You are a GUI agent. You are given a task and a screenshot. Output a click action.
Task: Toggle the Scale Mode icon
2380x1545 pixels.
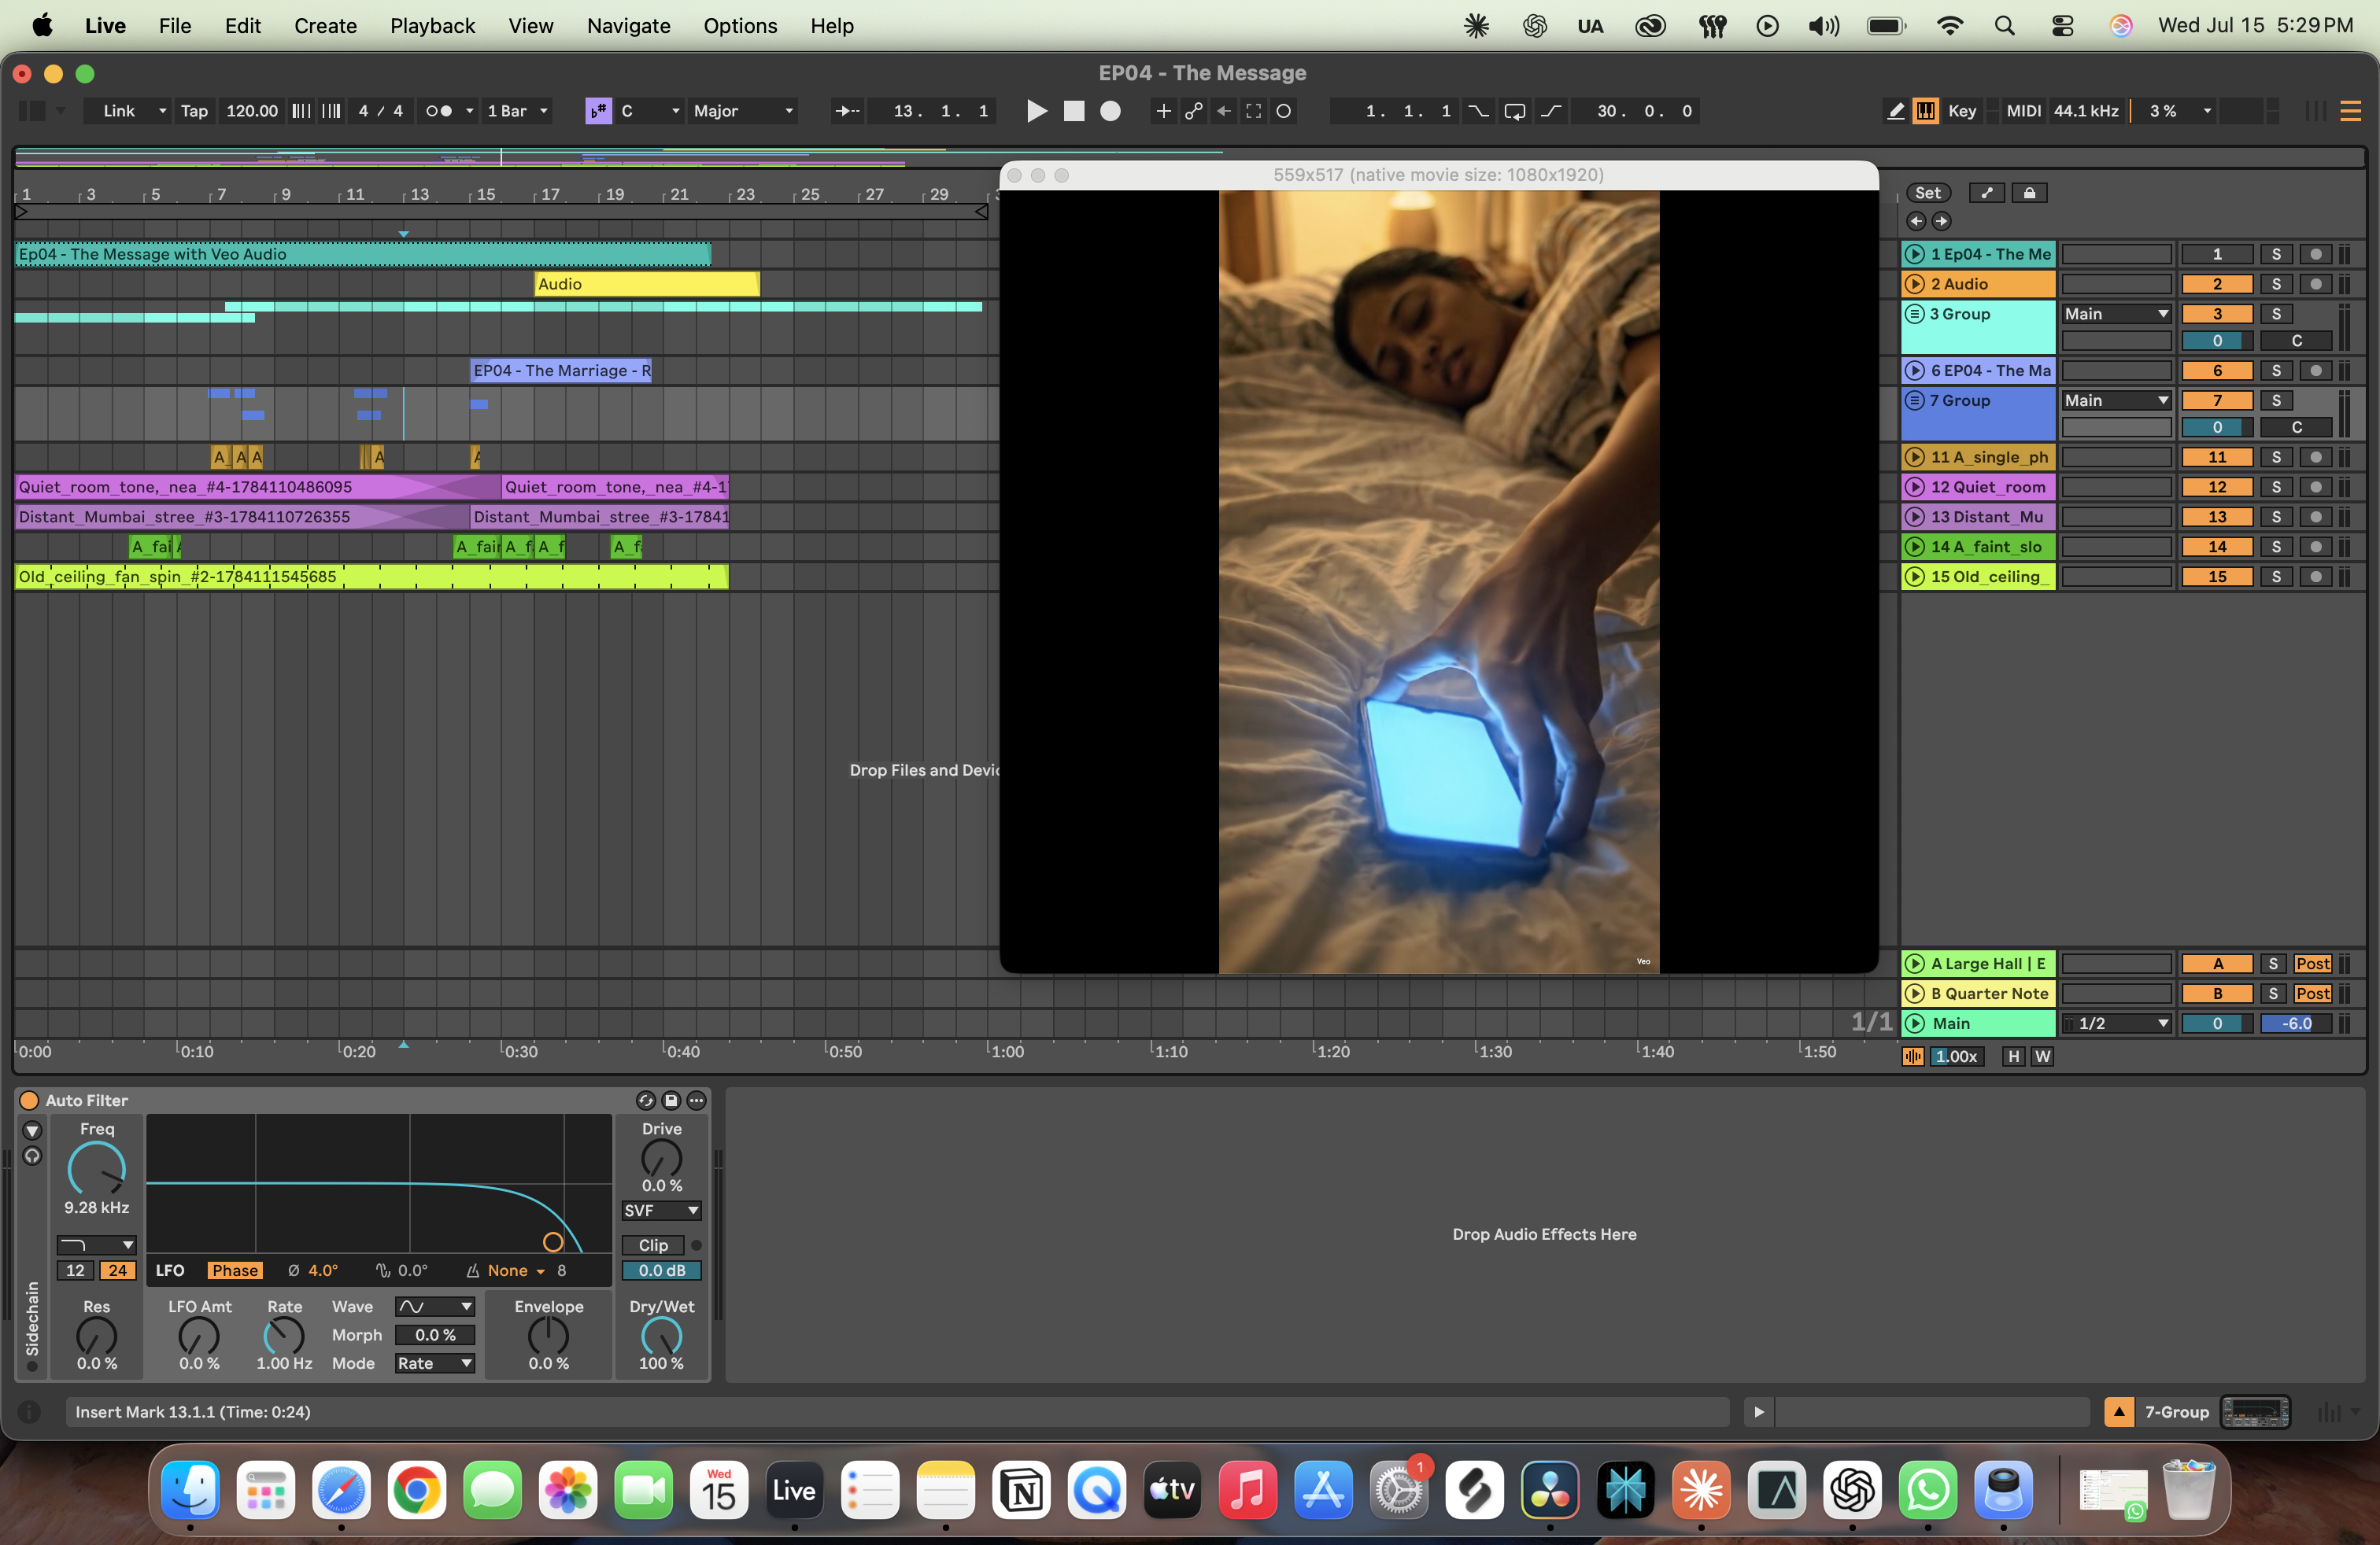point(598,111)
